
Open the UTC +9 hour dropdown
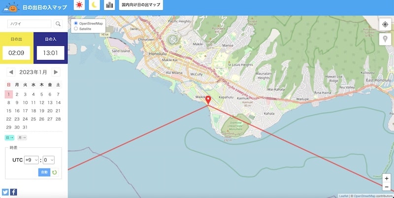tap(32, 160)
